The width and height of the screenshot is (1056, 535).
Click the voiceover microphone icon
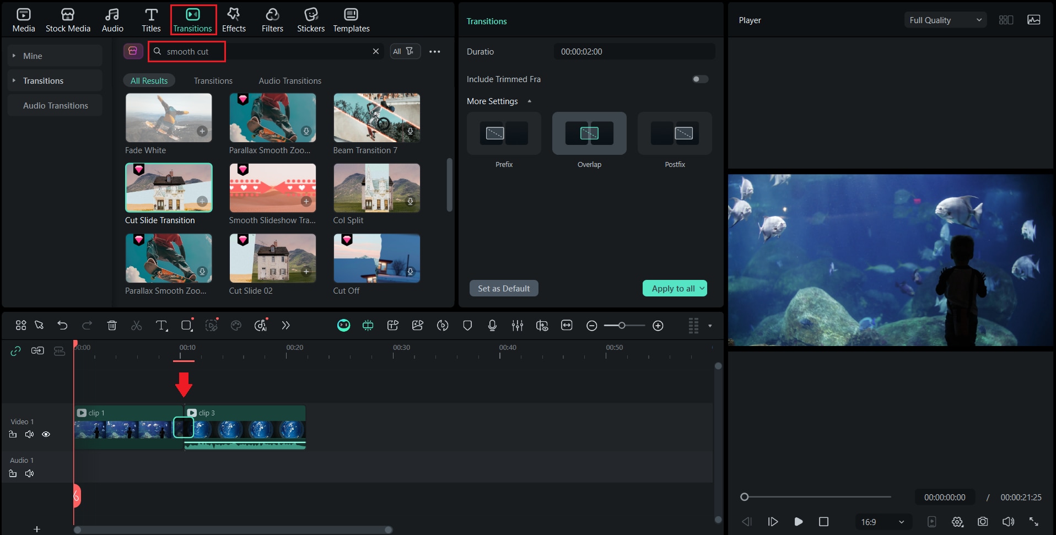[x=492, y=326]
